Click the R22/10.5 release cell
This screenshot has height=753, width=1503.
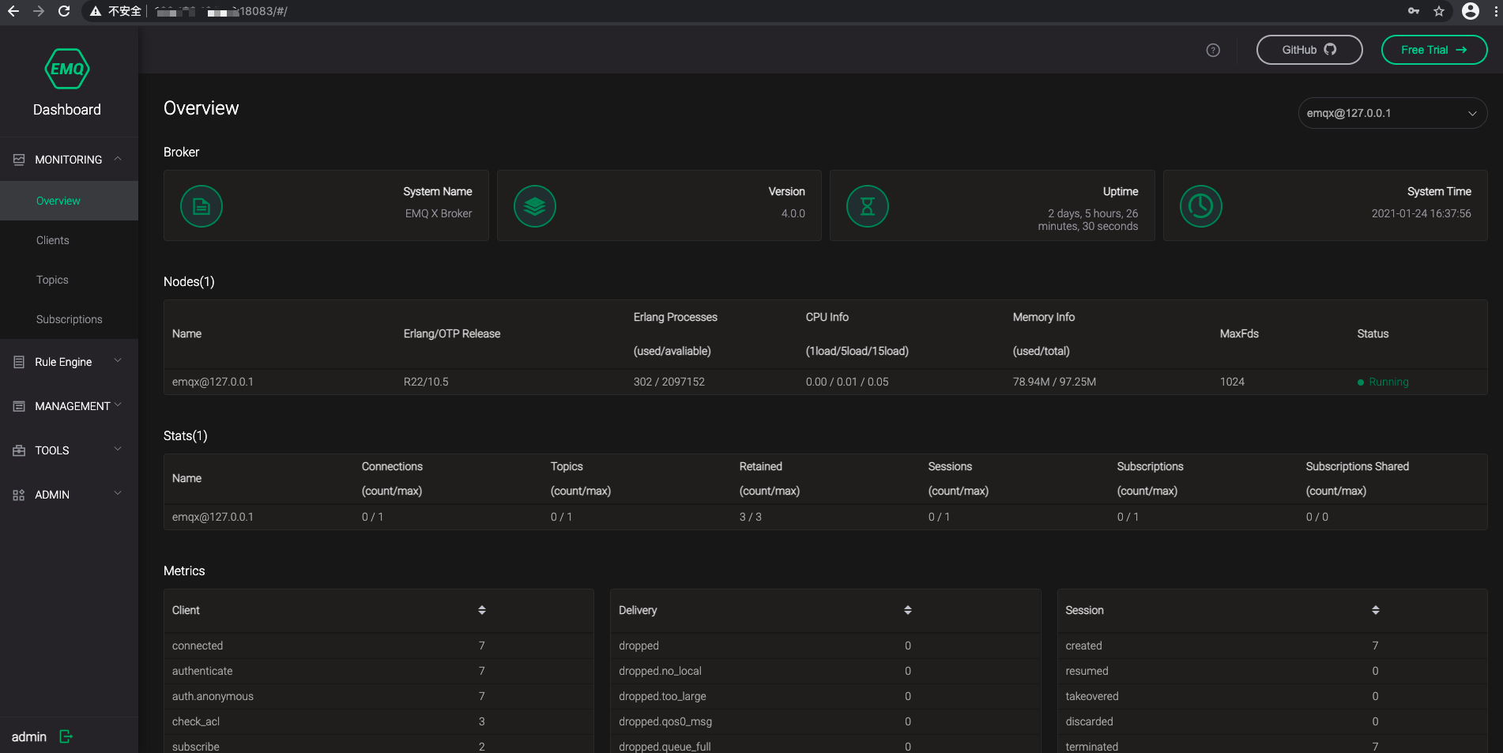coord(426,382)
